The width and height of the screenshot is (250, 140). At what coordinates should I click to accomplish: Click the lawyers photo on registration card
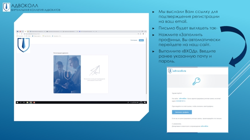pos(67,74)
